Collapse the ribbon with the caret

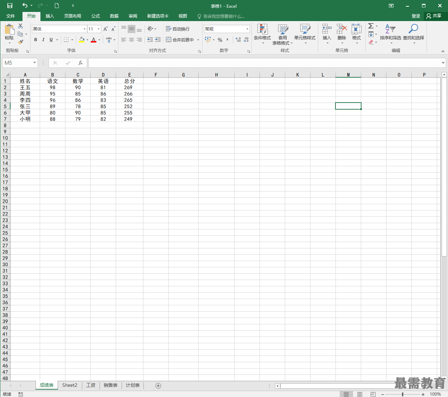(443, 51)
